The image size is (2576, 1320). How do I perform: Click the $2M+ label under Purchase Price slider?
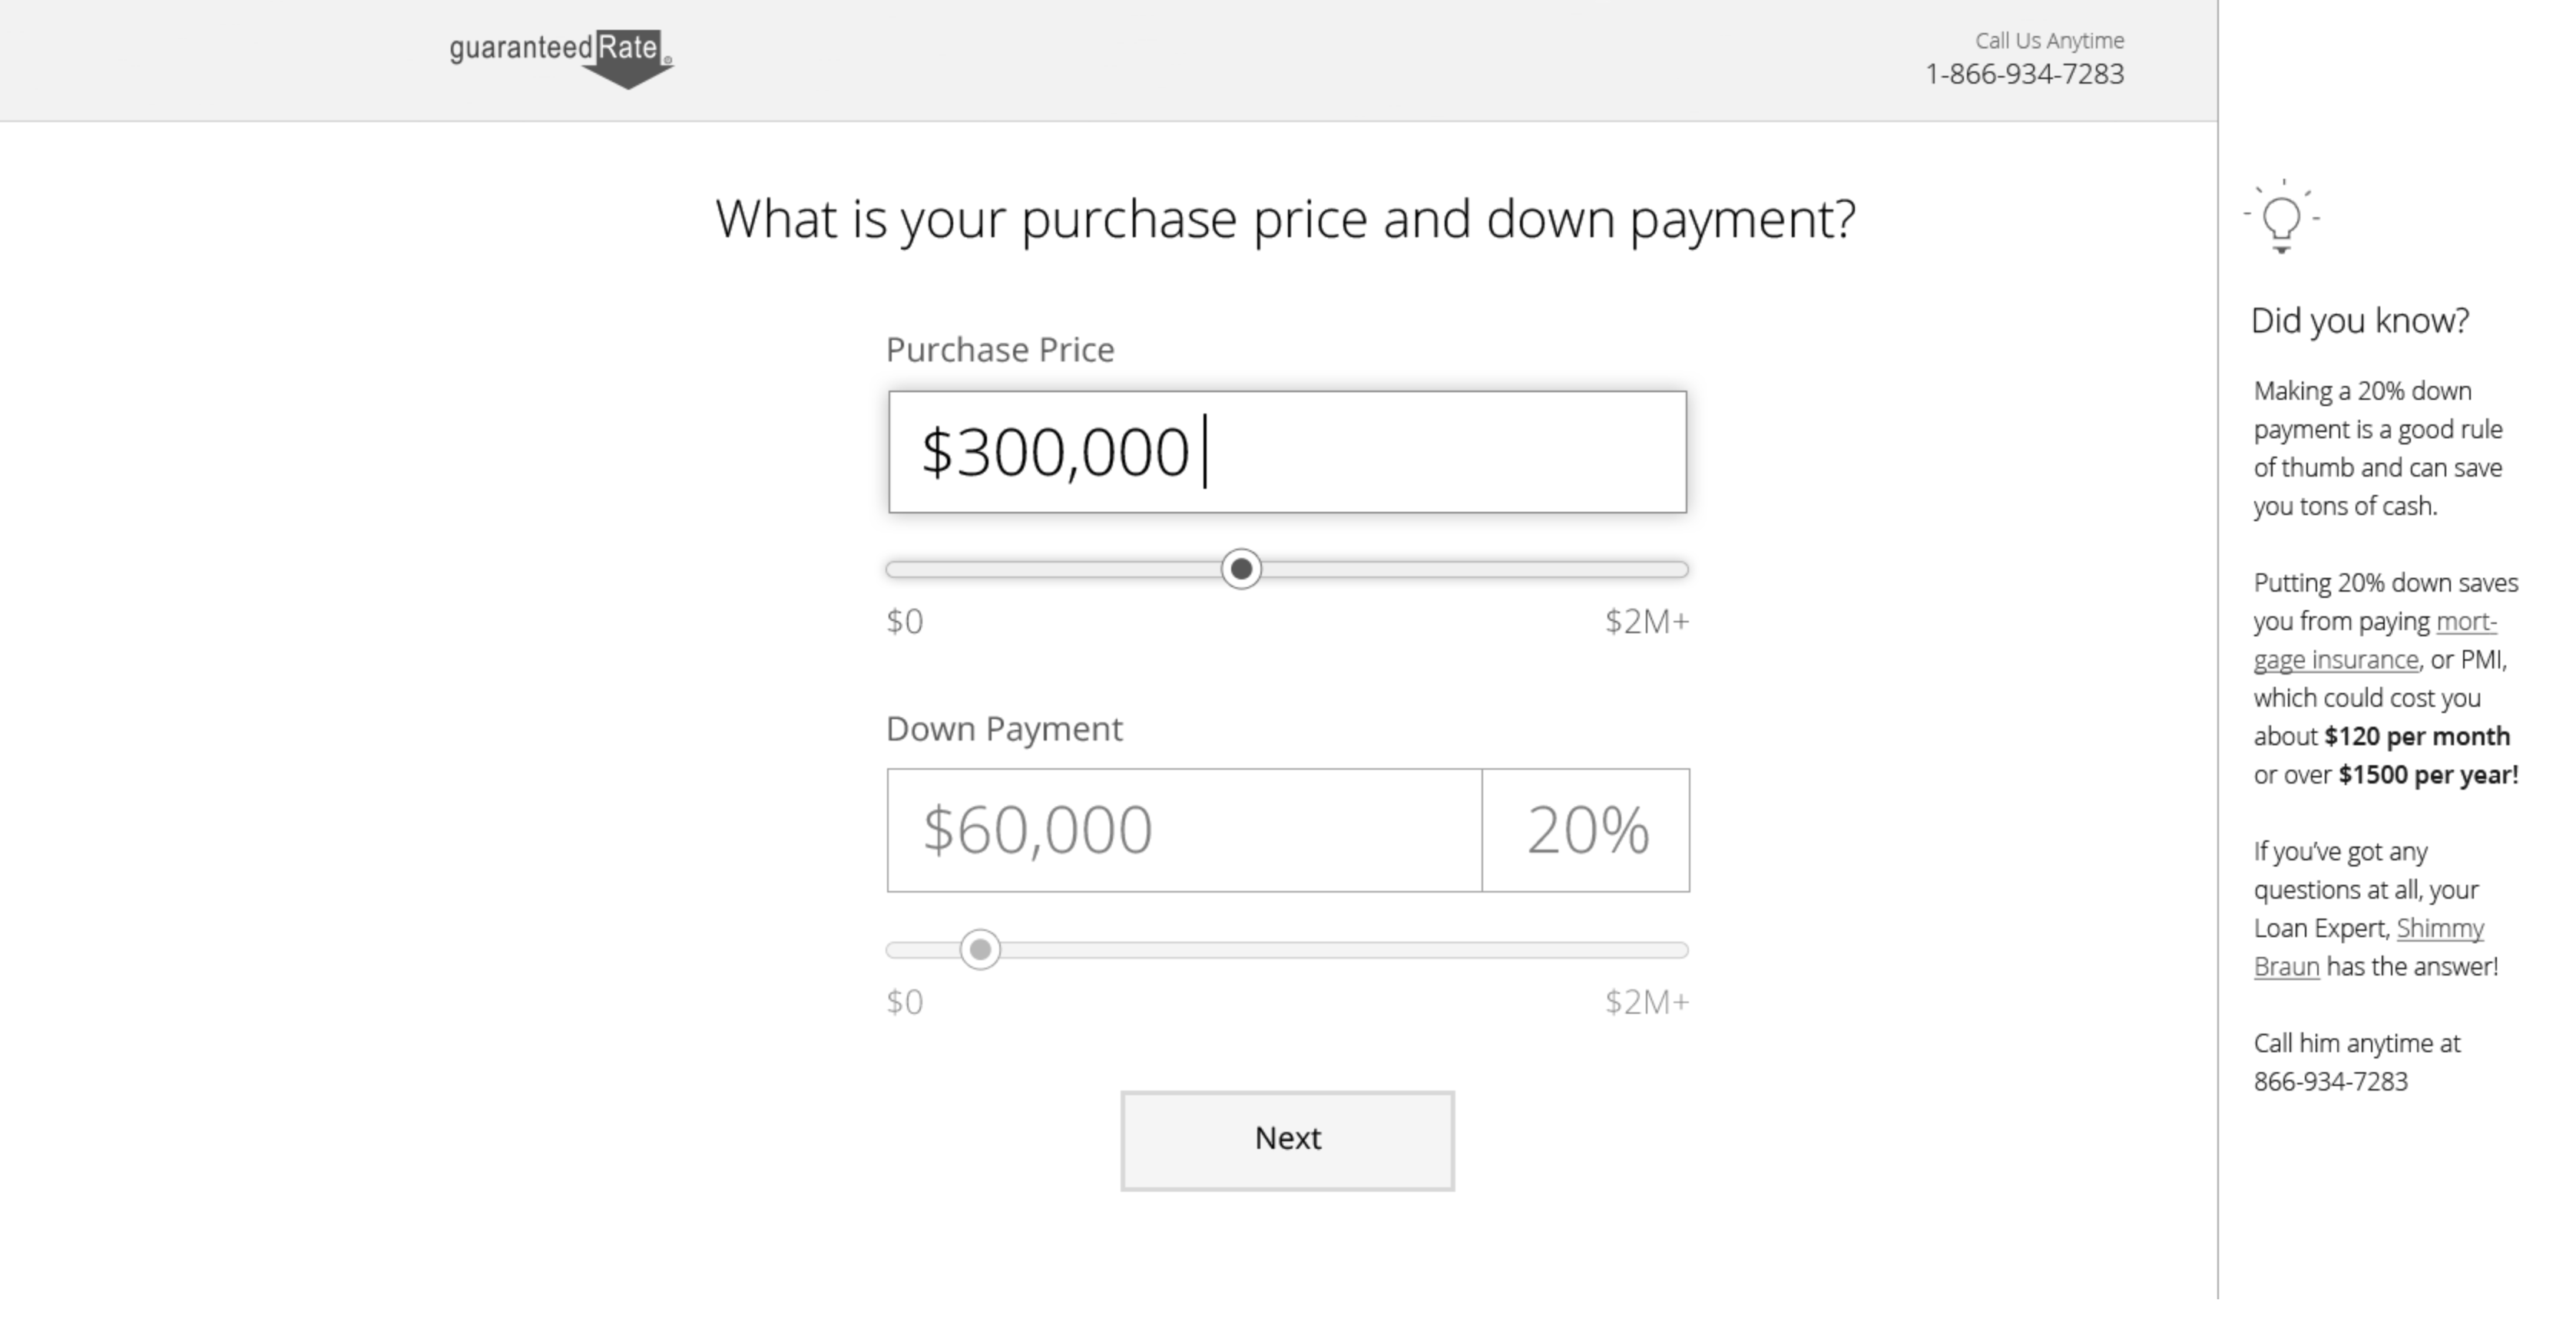click(1646, 622)
